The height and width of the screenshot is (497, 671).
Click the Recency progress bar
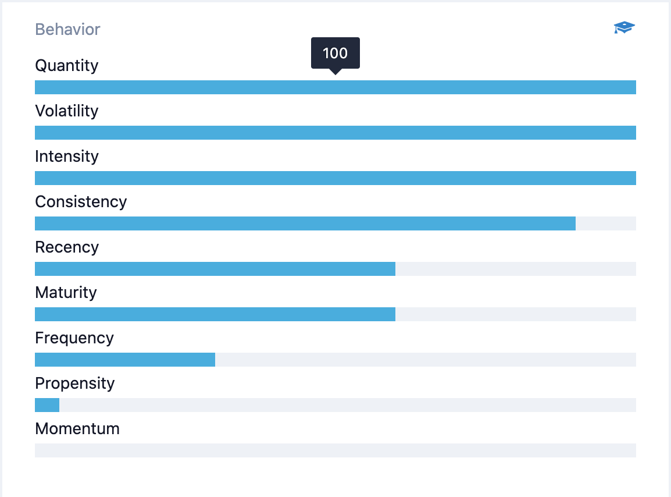coord(335,269)
